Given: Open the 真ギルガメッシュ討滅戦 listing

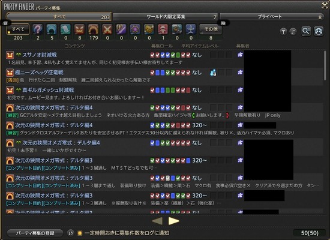Looking at the screenshot, I should click(x=164, y=94).
